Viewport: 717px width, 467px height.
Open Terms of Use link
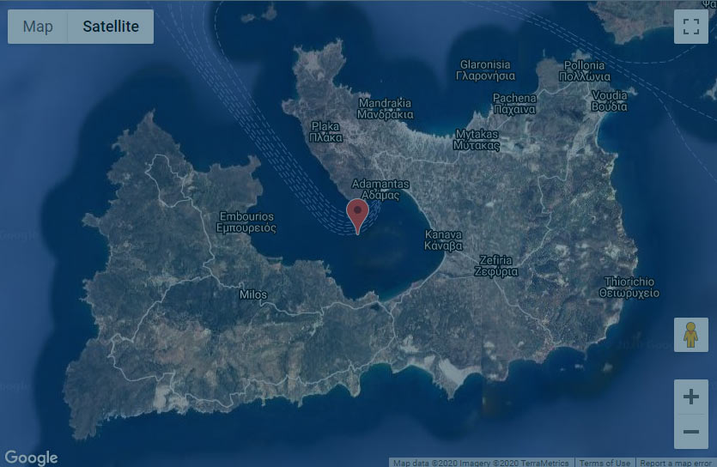(x=605, y=463)
